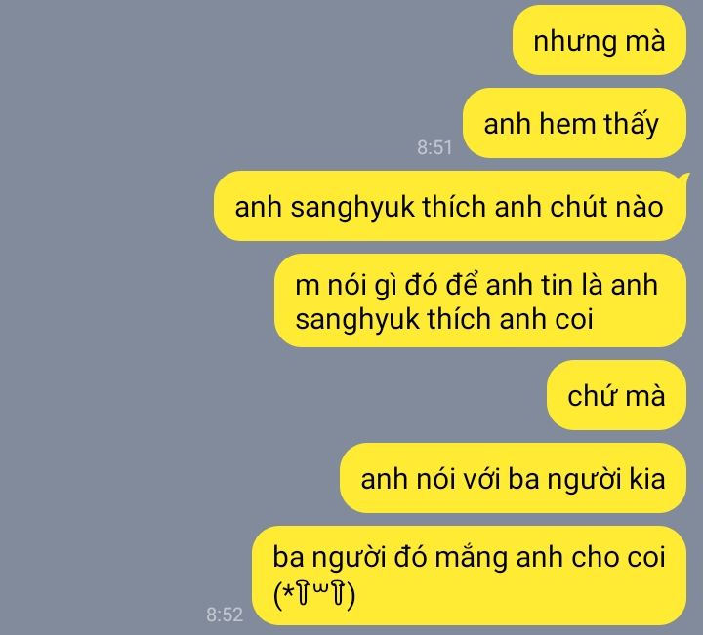Click the 8:52 timestamp
This screenshot has height=635, width=703.
pyautogui.click(x=225, y=615)
